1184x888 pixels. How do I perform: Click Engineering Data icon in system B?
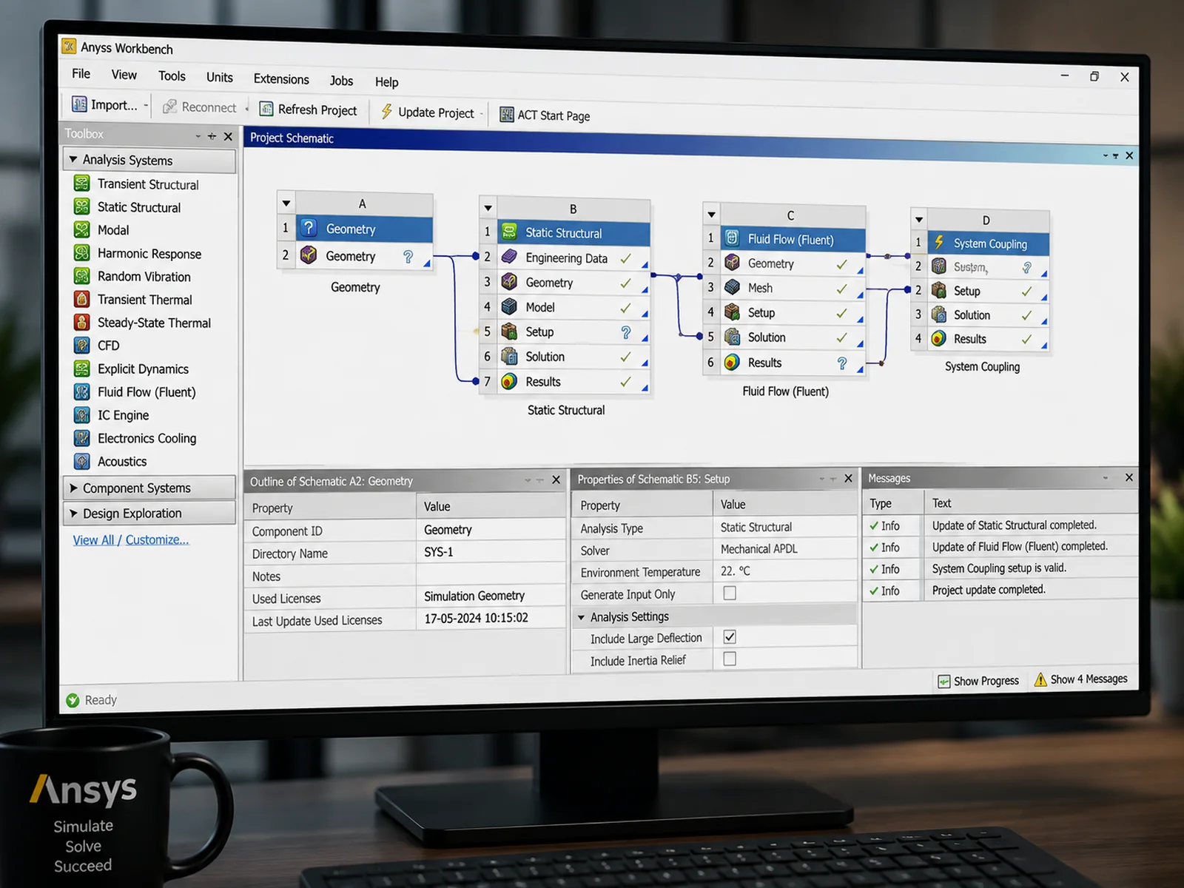pos(509,257)
